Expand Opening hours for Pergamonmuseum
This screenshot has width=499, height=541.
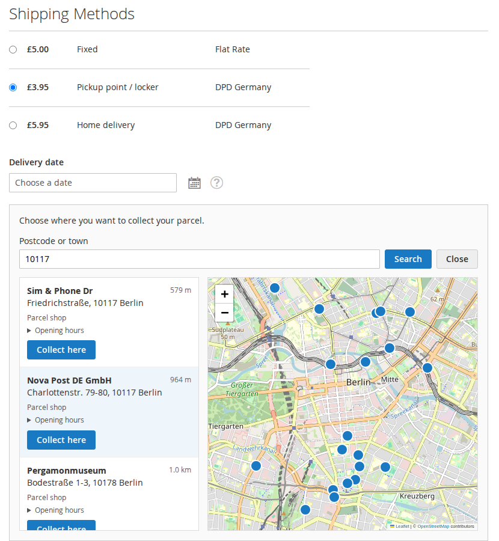click(x=55, y=510)
